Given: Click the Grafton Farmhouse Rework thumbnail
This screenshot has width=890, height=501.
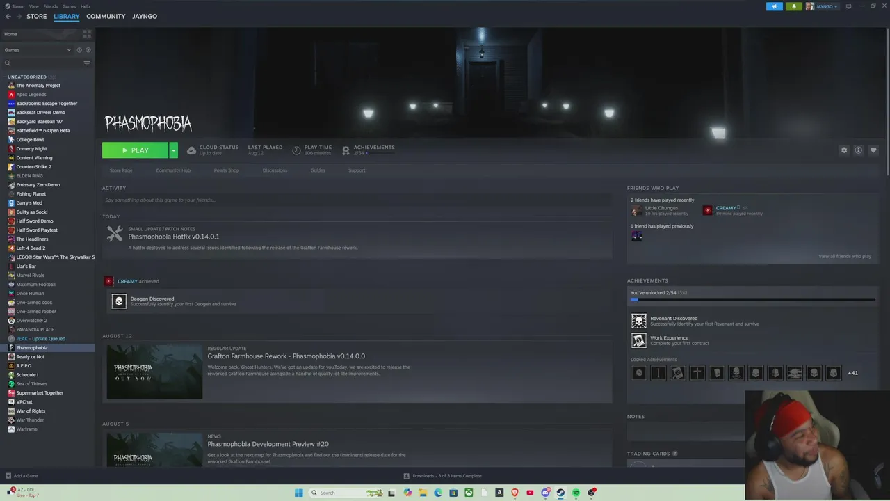Looking at the screenshot, I should [x=154, y=372].
